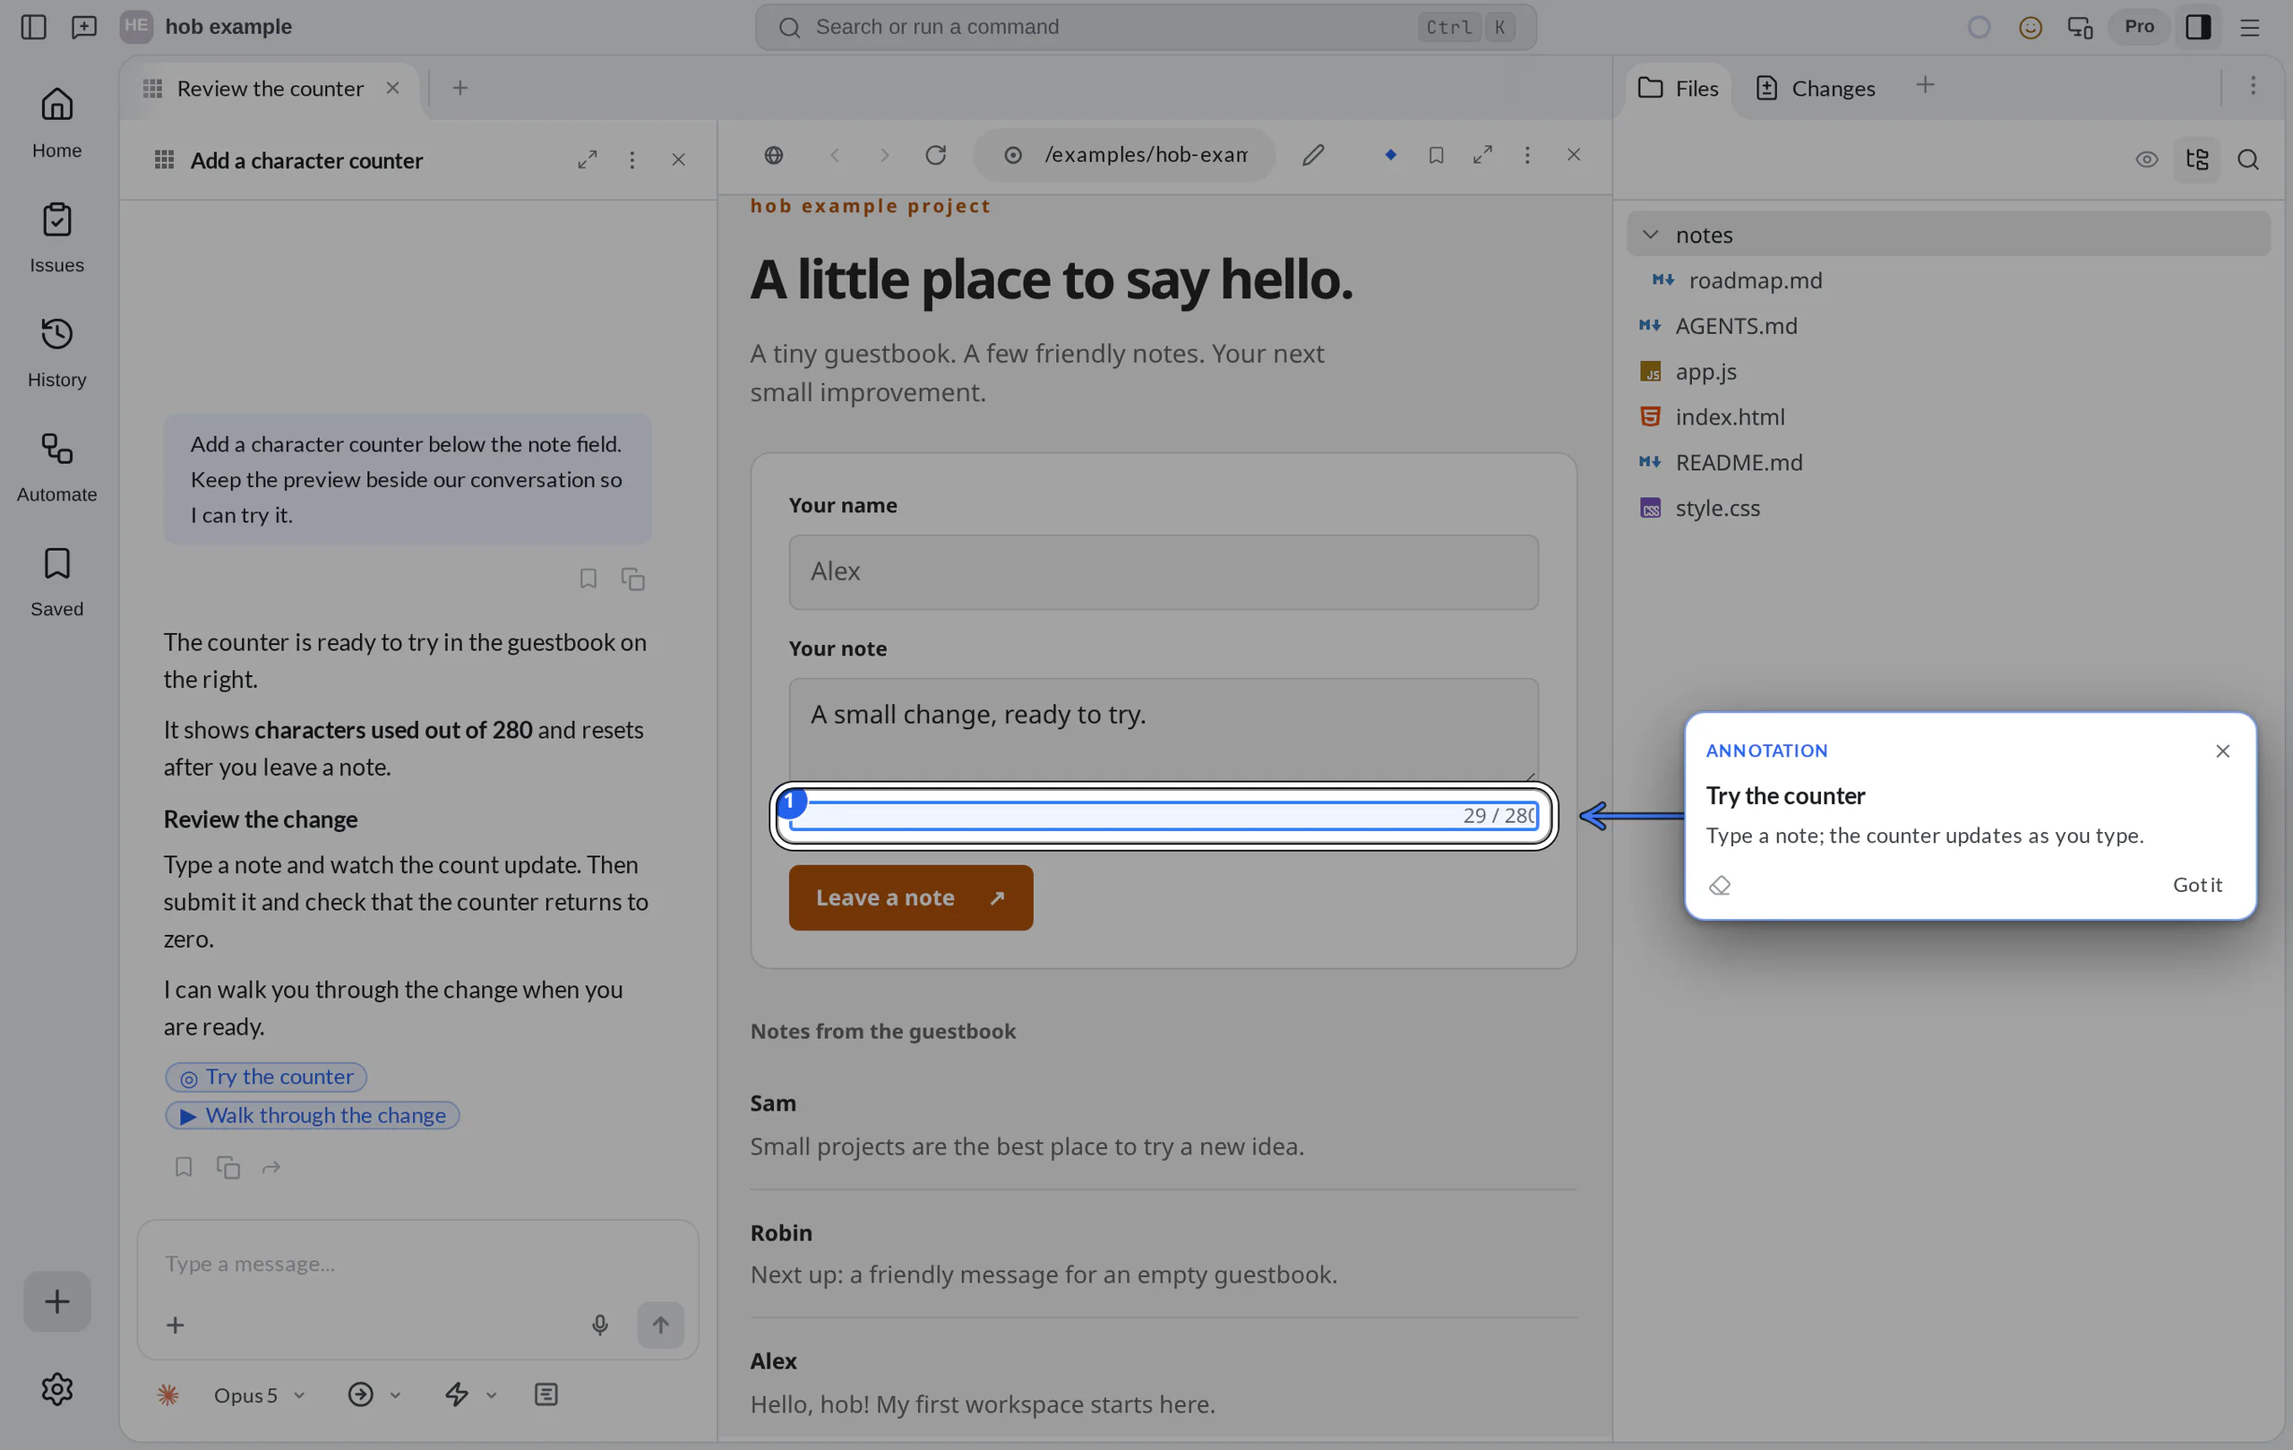The image size is (2293, 1450).
Task: Open roadmap.md file
Action: [x=1755, y=280]
